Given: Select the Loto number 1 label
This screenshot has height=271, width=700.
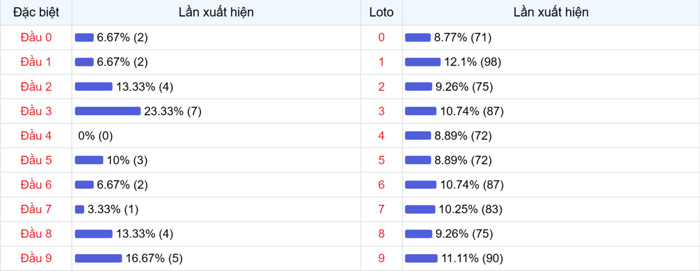Looking at the screenshot, I should tap(381, 62).
